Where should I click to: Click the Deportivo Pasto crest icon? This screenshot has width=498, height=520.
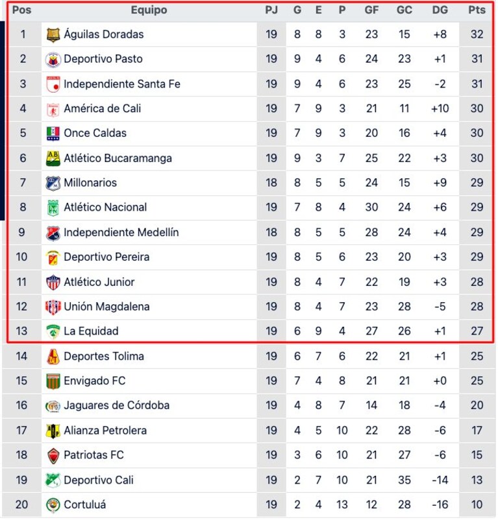tap(53, 60)
